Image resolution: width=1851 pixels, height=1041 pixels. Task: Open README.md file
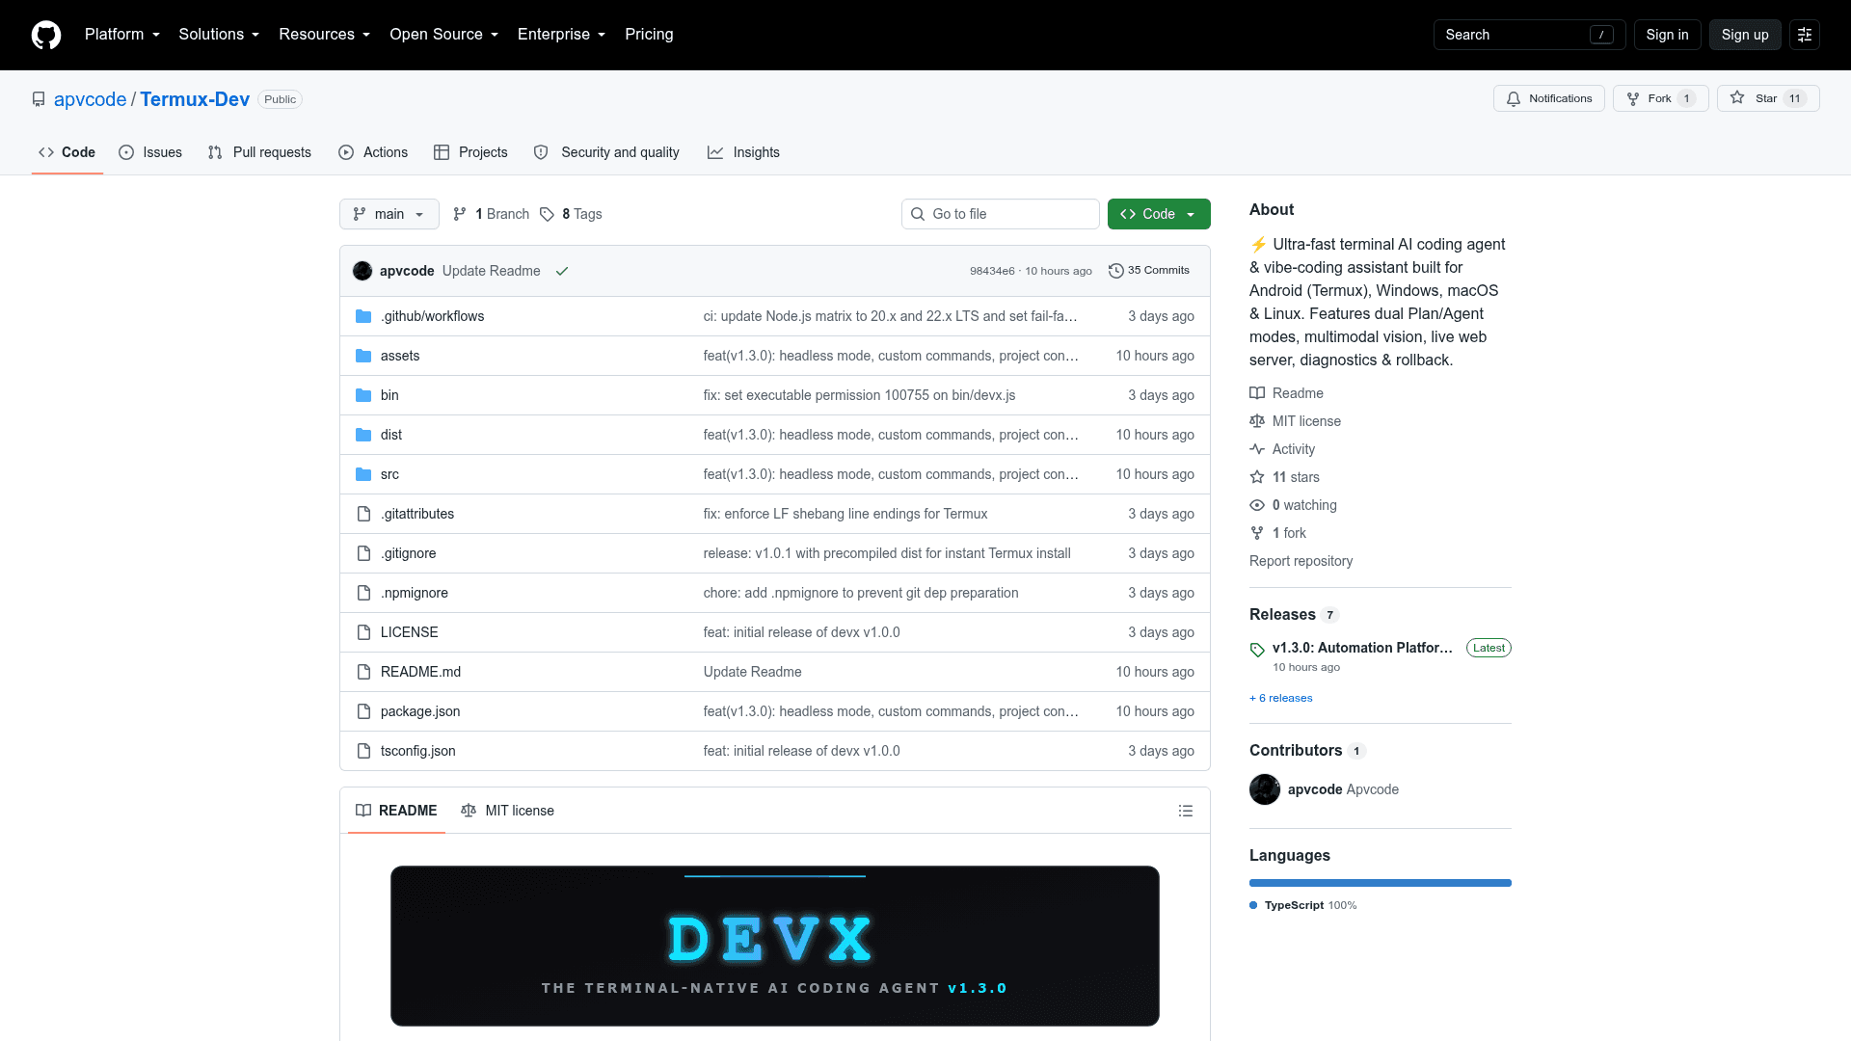click(x=420, y=672)
